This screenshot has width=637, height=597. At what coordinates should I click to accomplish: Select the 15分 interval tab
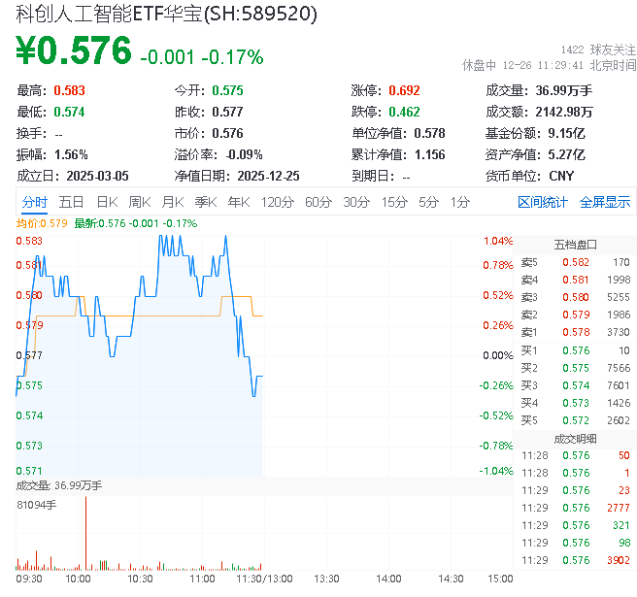[394, 202]
